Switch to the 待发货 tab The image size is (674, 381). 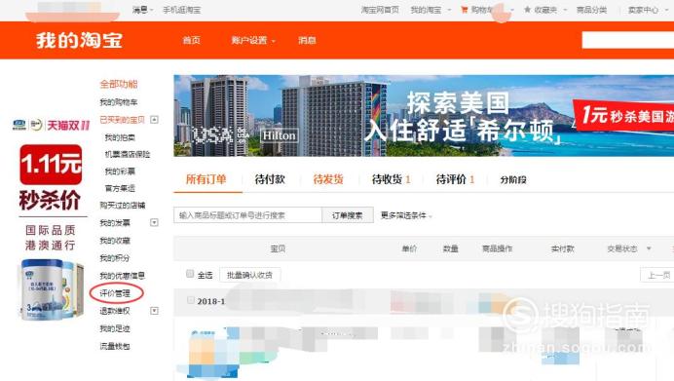coord(328,179)
